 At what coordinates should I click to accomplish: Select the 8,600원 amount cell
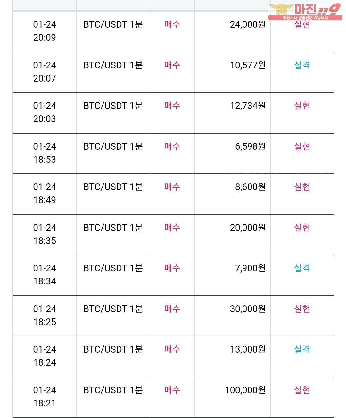tap(250, 187)
